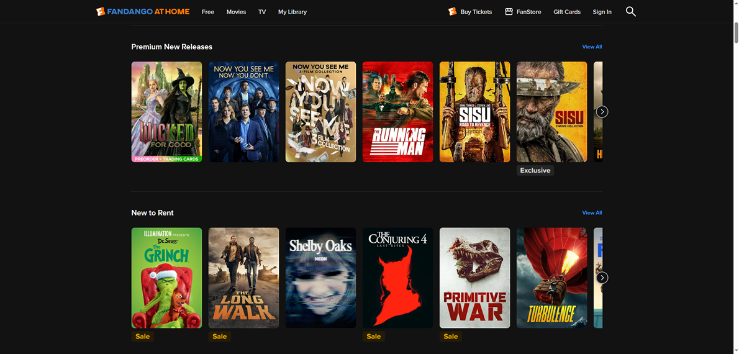Go to My Library
Viewport: 739px width, 354px height.
[x=292, y=12]
